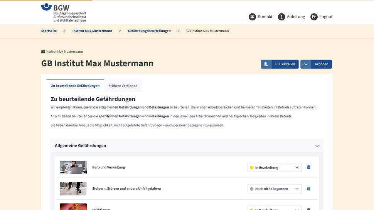Open the Anleitung link text

296,17
